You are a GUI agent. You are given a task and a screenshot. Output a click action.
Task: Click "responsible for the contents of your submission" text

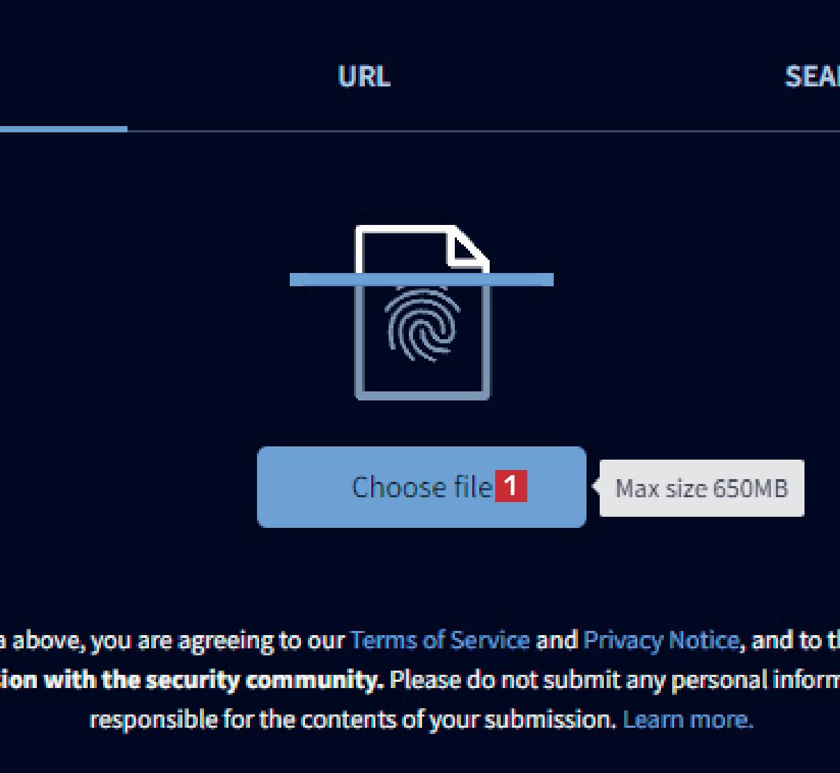tap(352, 719)
